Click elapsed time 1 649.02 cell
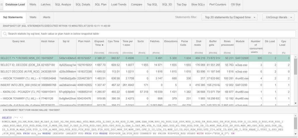 click(x=99, y=72)
